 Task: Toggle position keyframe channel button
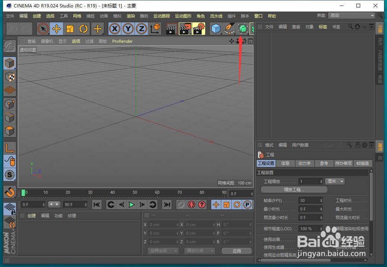(216, 205)
